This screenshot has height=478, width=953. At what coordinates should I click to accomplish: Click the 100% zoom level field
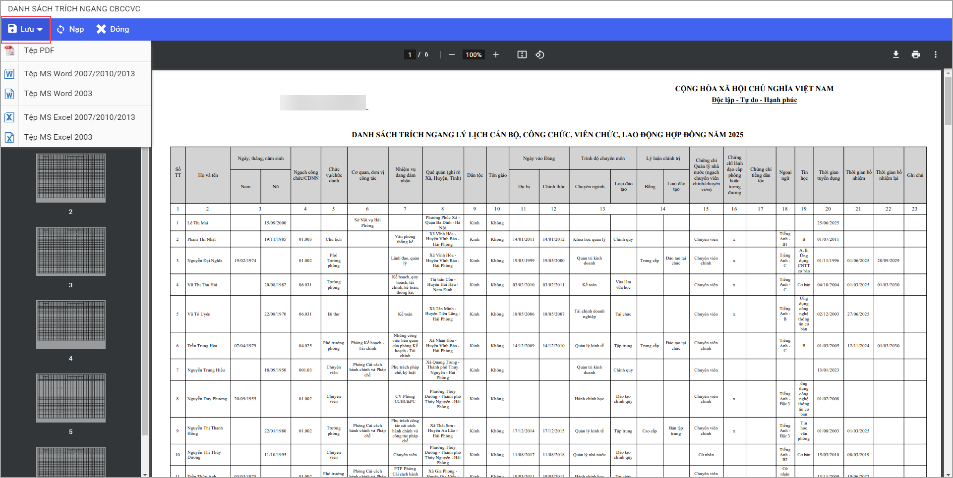coord(474,54)
